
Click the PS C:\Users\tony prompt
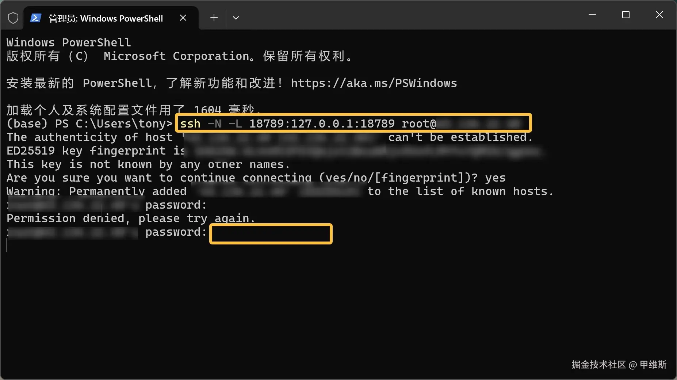113,123
